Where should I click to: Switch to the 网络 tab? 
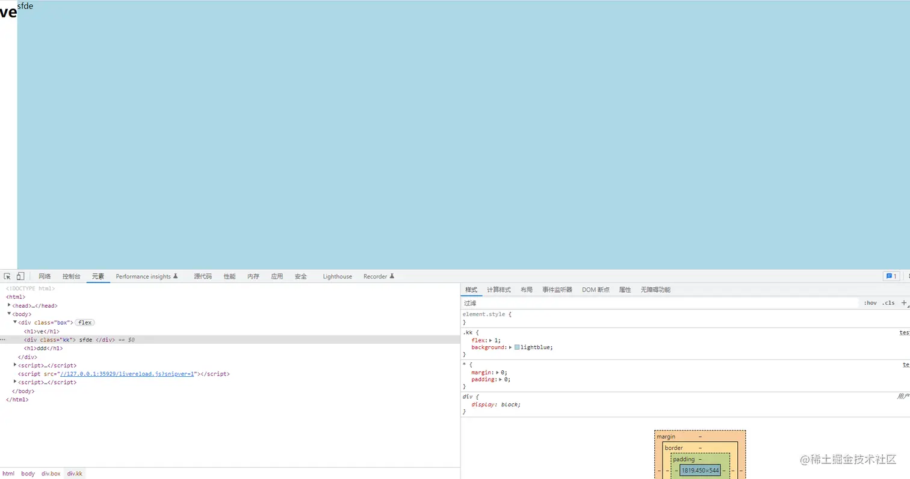click(x=45, y=276)
